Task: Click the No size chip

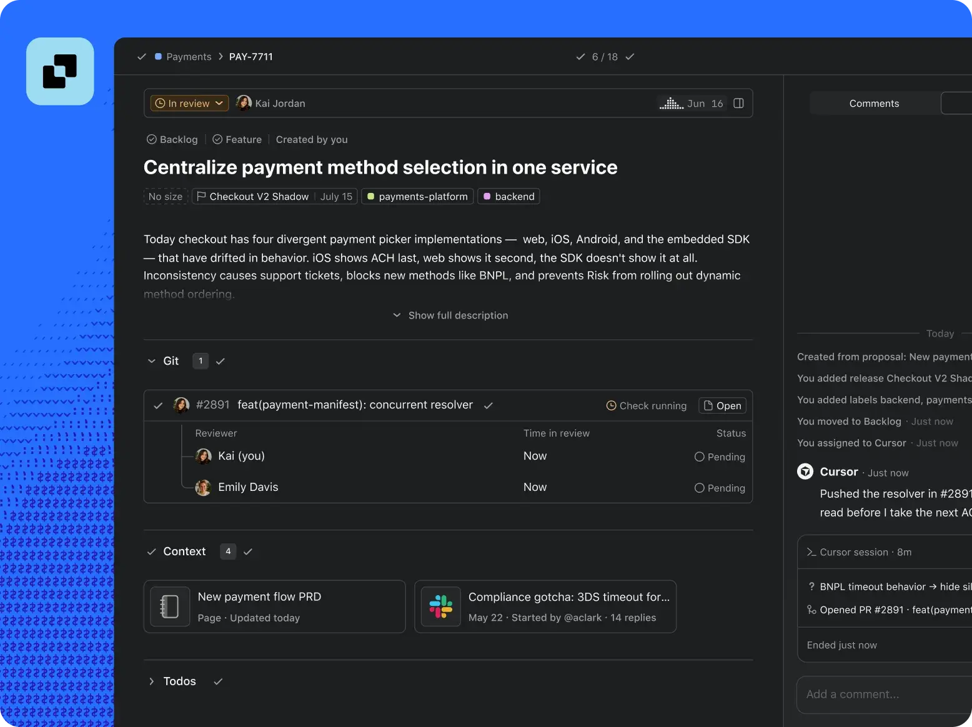Action: 166,197
